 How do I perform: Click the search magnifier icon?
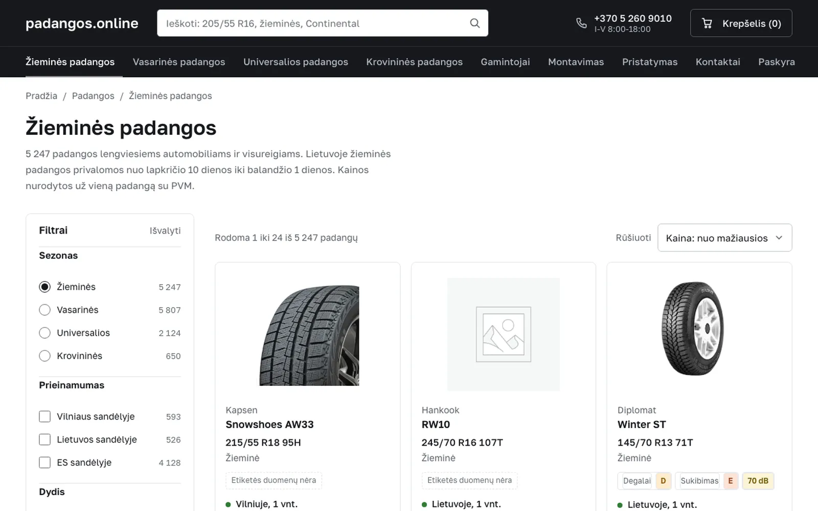(475, 23)
